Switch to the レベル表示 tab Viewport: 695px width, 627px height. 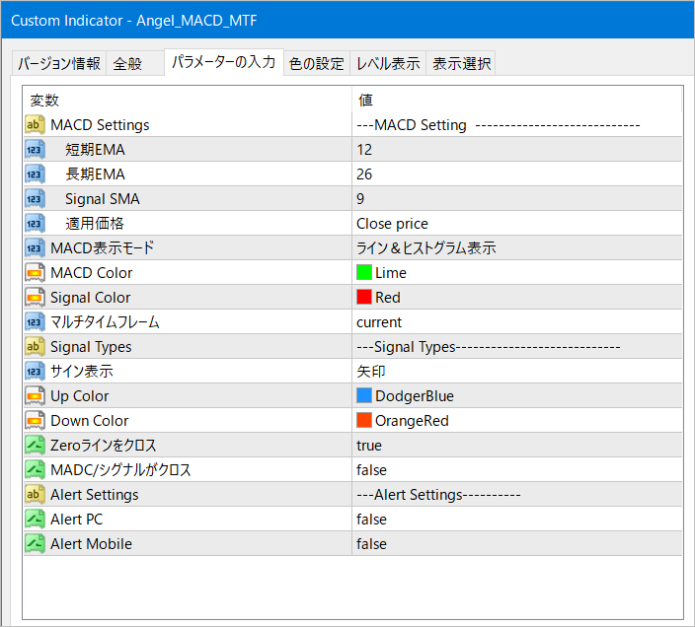(x=388, y=64)
